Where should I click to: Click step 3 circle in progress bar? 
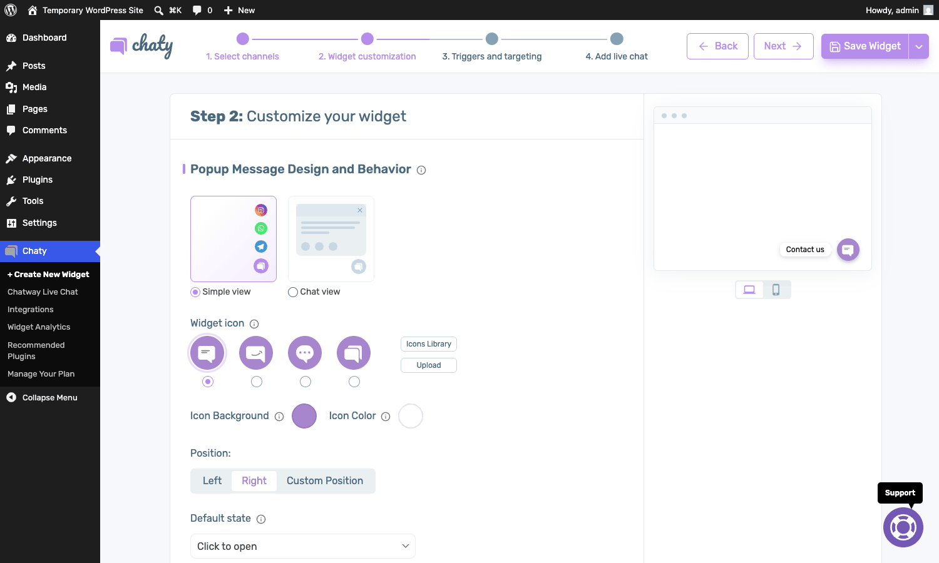492,39
